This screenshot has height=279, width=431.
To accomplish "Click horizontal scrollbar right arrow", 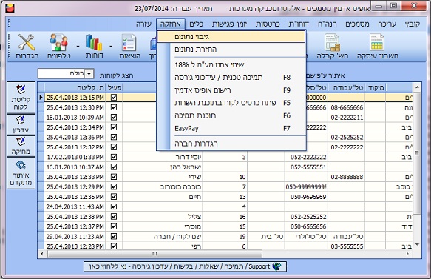I will coord(407,254).
